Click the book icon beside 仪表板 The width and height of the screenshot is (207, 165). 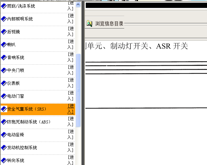pyautogui.click(x=4, y=83)
